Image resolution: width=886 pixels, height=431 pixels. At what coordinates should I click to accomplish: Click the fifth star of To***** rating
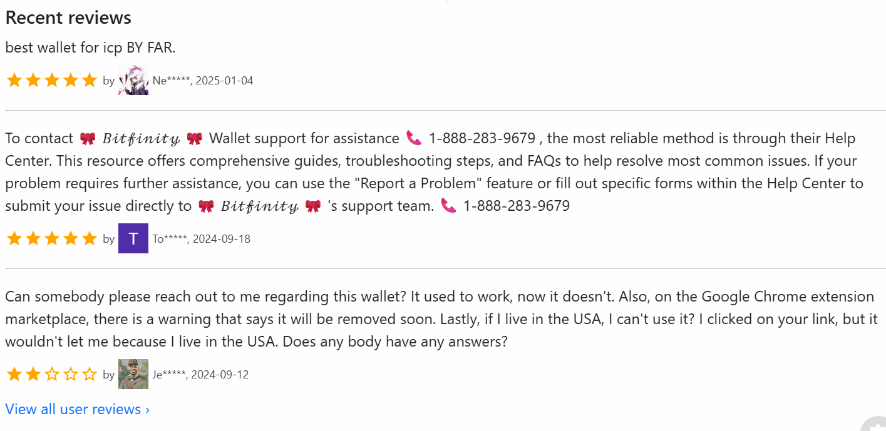[x=90, y=238]
